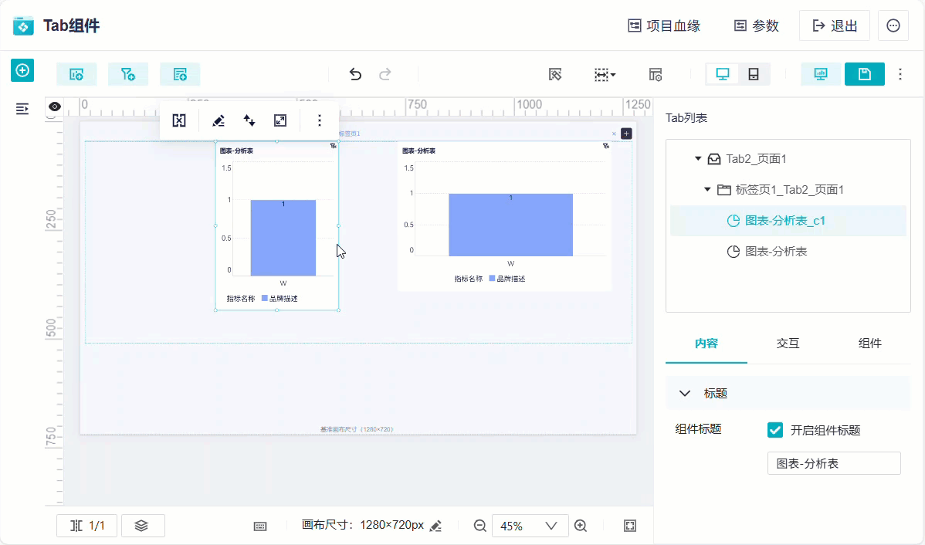Edit canvas size with pencil icon

[x=436, y=526]
